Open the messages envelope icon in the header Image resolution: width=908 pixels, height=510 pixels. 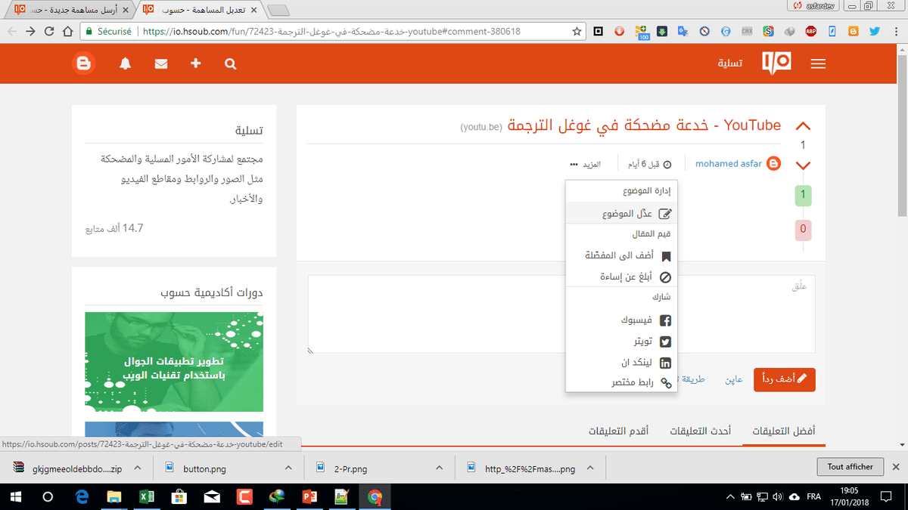(161, 64)
